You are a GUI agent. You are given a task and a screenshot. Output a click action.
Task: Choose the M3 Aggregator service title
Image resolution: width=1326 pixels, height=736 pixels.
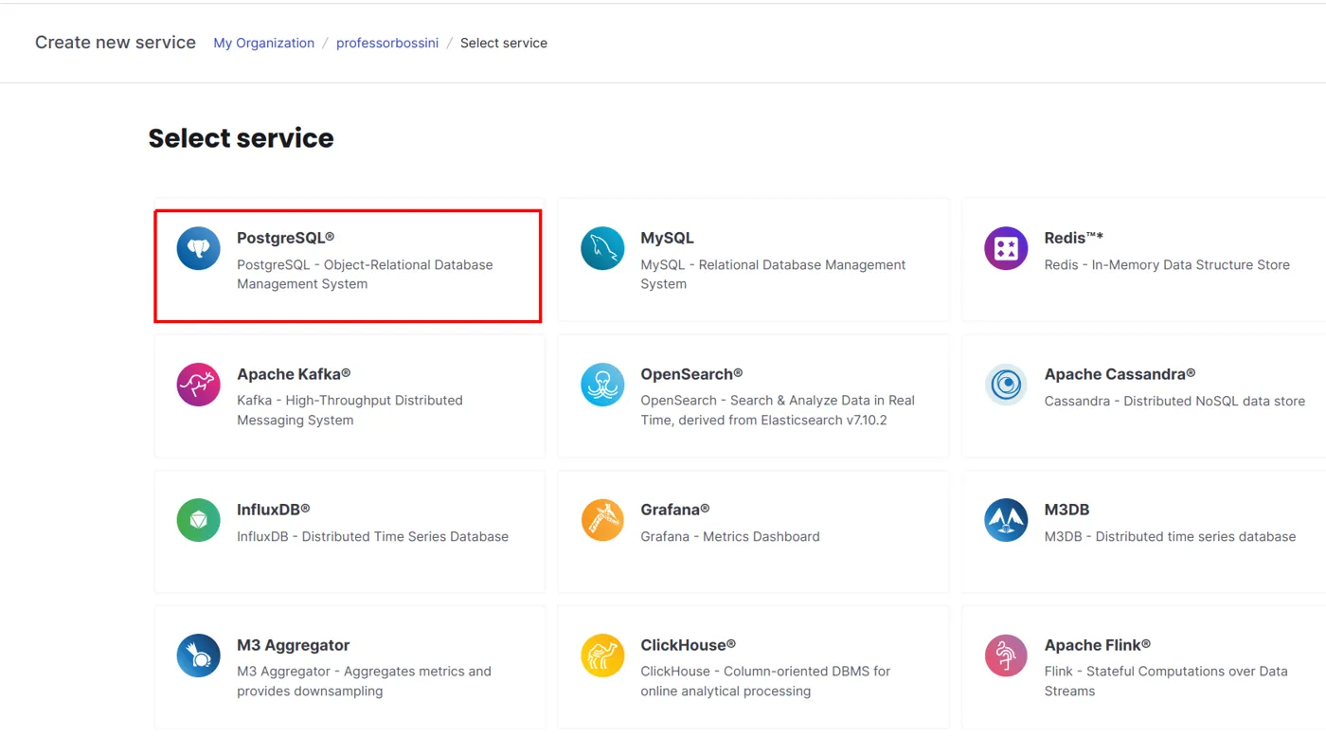click(x=294, y=645)
